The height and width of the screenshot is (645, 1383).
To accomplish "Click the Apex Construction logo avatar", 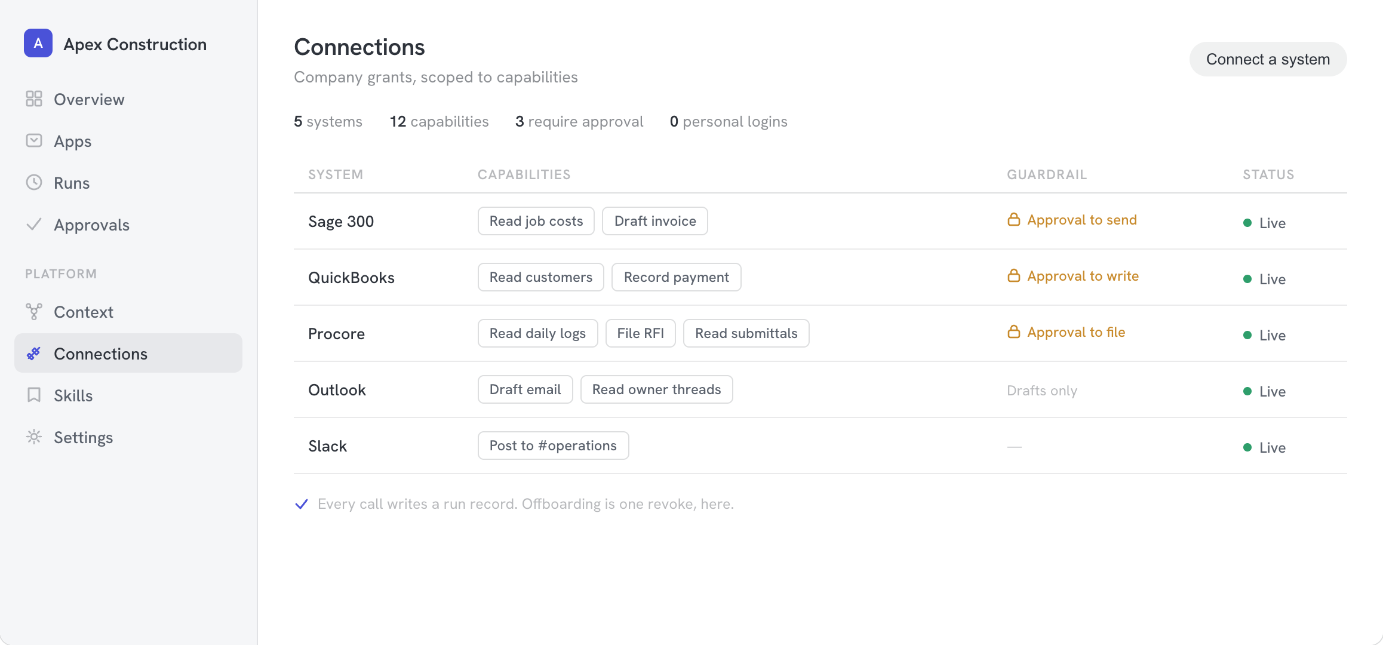I will coord(38,44).
